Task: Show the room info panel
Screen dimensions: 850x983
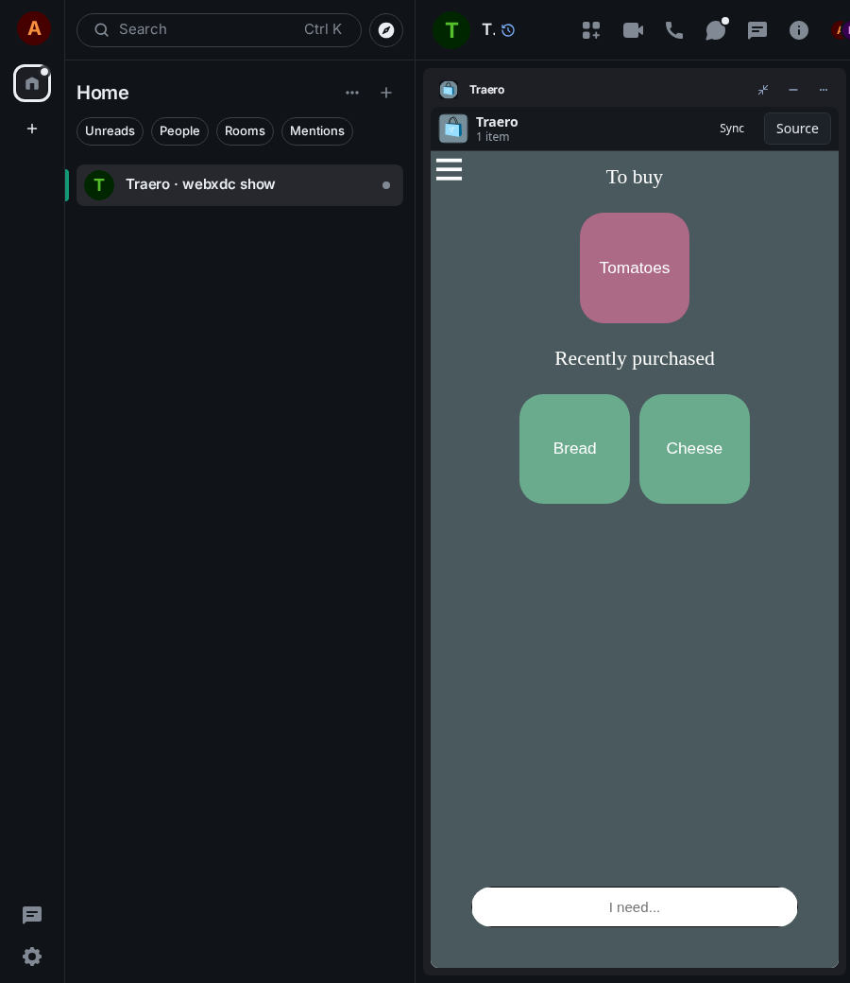Action: coord(799,30)
